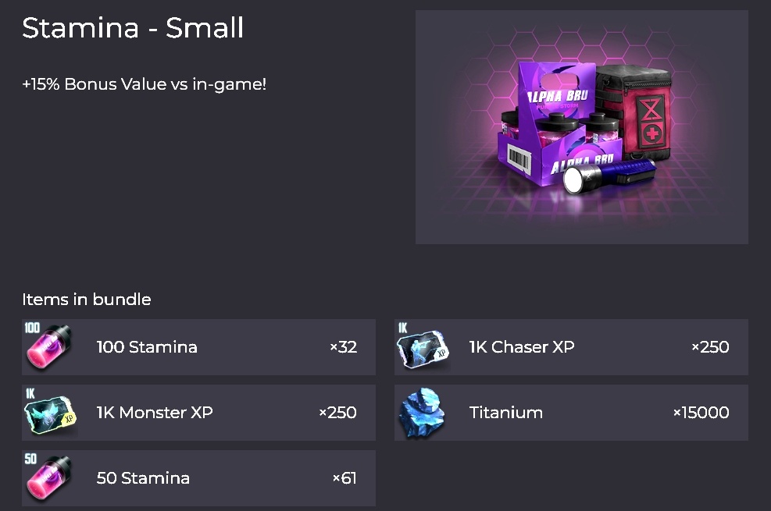Click the Titanium crystal icon
771x511 pixels.
tap(423, 413)
